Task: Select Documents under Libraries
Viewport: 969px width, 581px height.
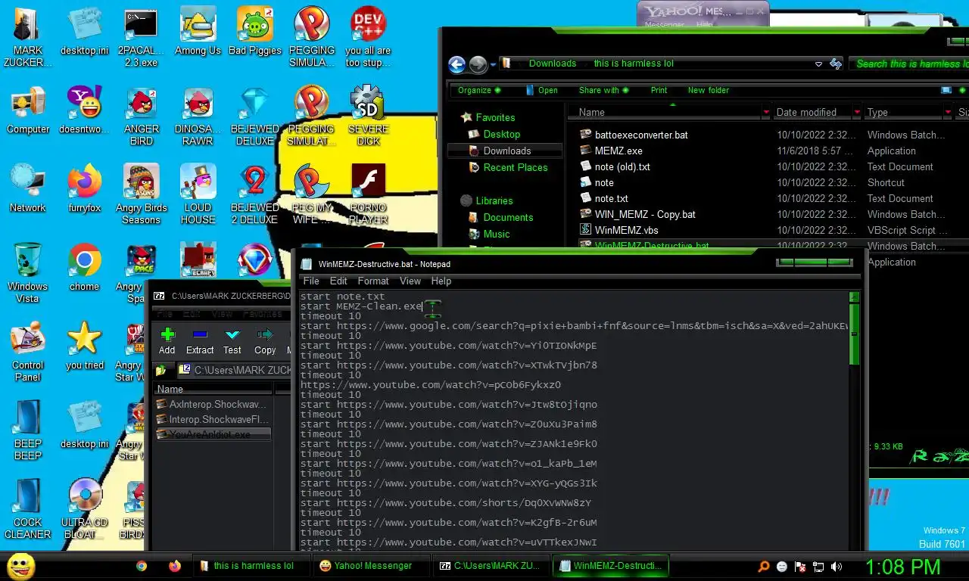Action: pyautogui.click(x=508, y=217)
